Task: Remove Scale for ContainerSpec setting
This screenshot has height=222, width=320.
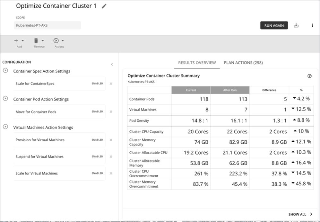Action: [111, 84]
